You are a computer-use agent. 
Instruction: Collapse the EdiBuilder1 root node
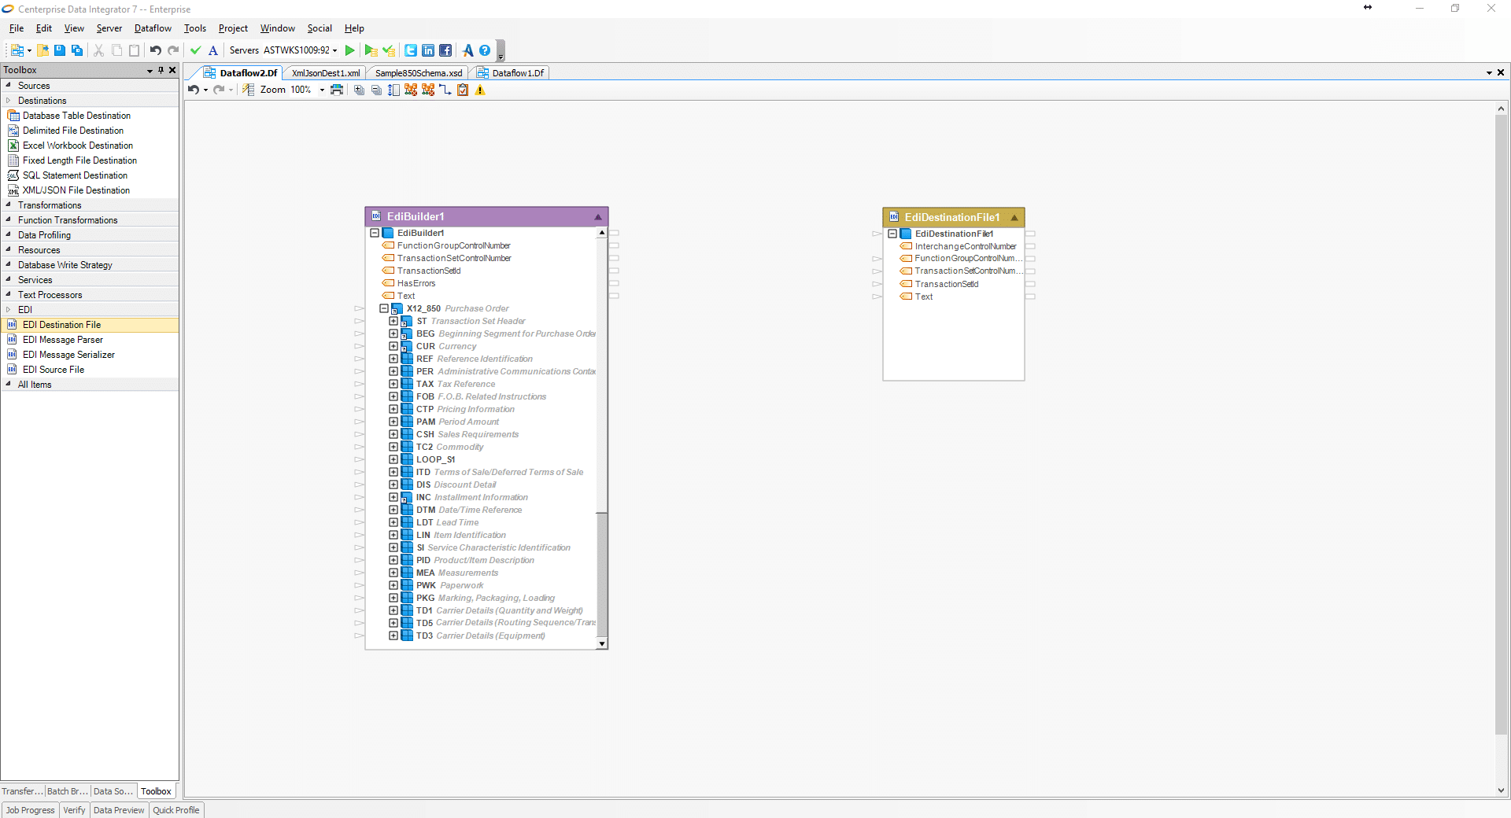tap(375, 233)
